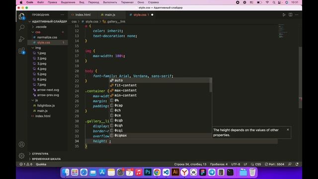The width and height of the screenshot is (318, 179).
Task: Click suggestion list scrollbar thumb
Action: tap(211, 85)
